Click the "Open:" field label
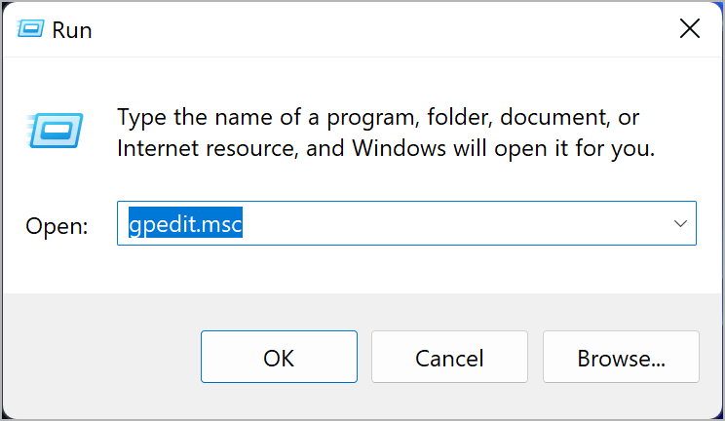The image size is (725, 421). click(x=57, y=226)
